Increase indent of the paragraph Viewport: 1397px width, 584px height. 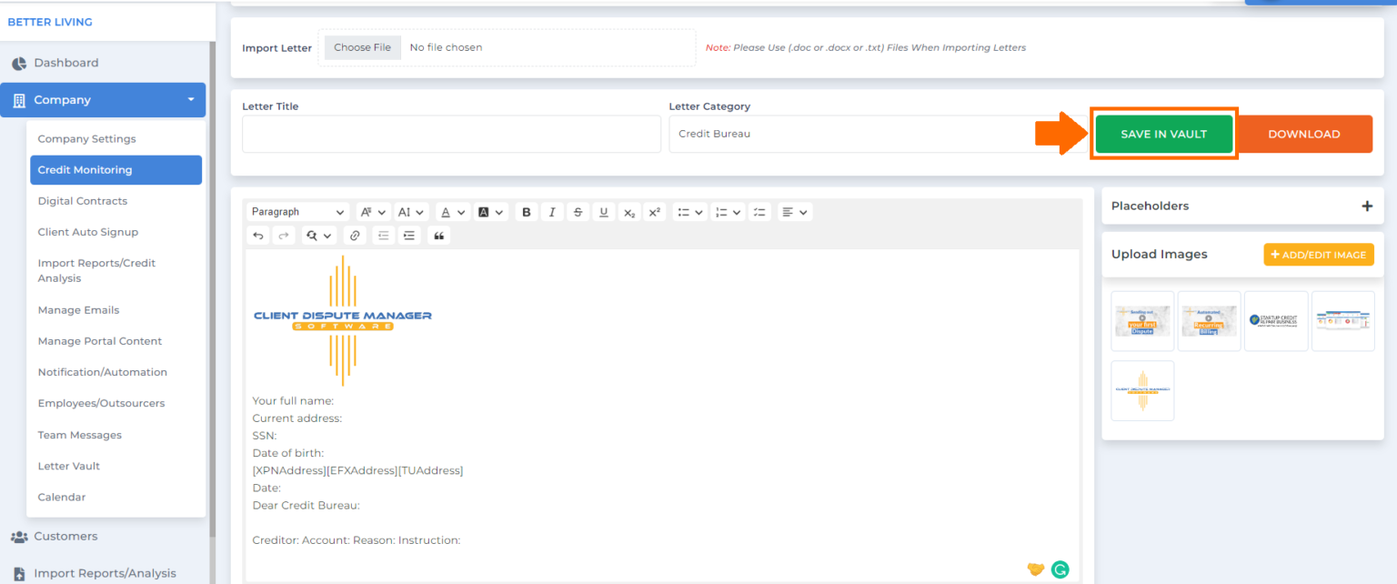(x=409, y=236)
